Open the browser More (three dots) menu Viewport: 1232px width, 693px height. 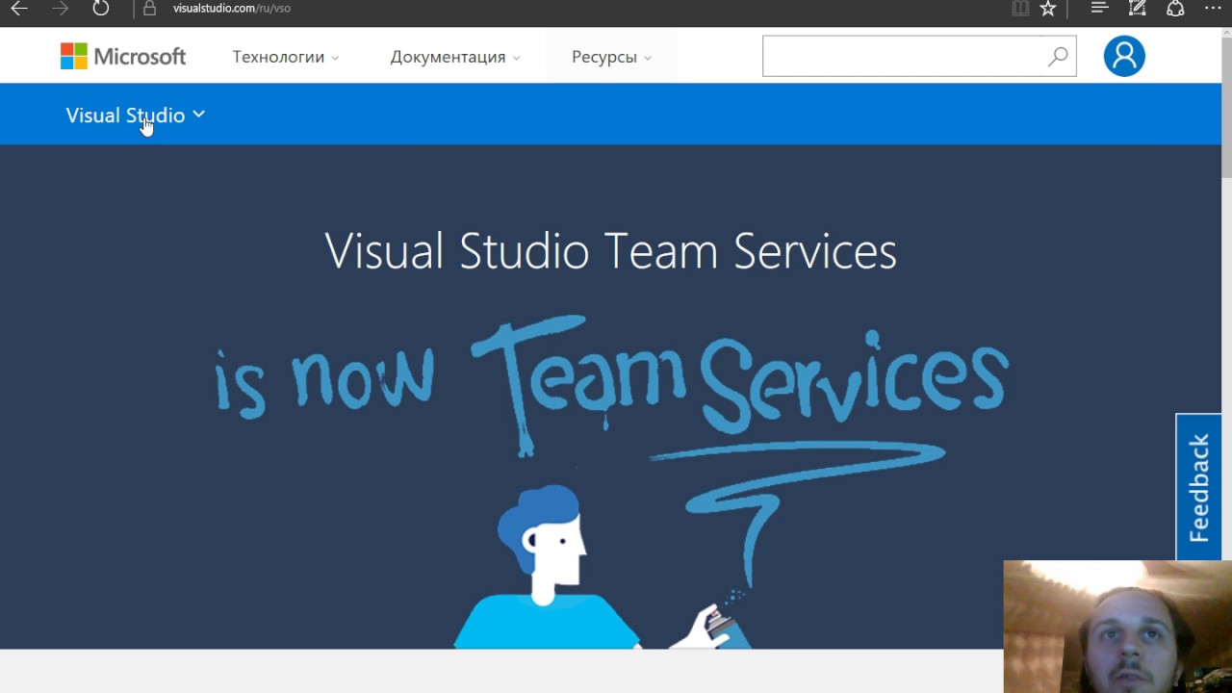[1213, 8]
